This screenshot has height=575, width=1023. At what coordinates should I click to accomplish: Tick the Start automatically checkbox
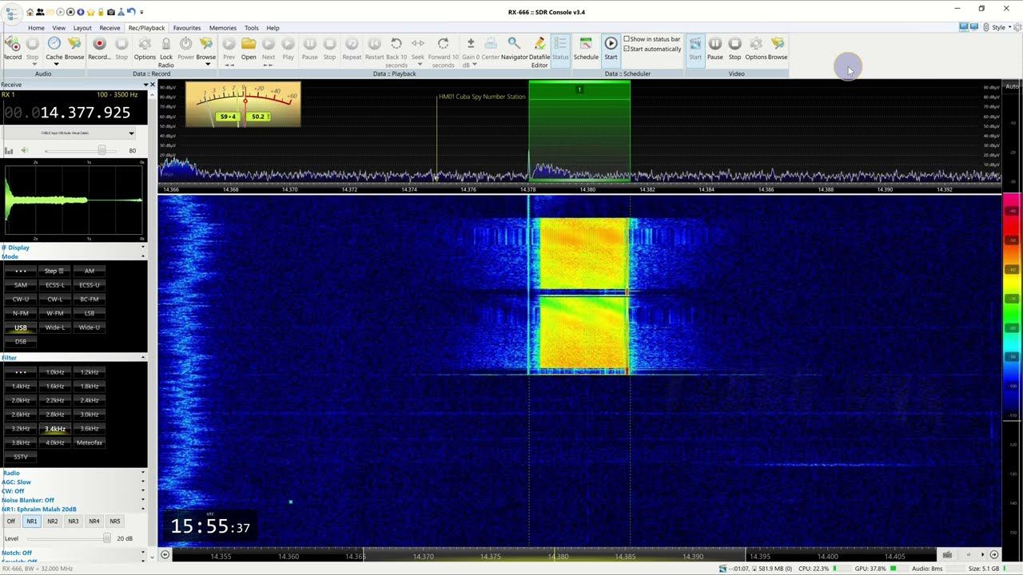coord(627,49)
